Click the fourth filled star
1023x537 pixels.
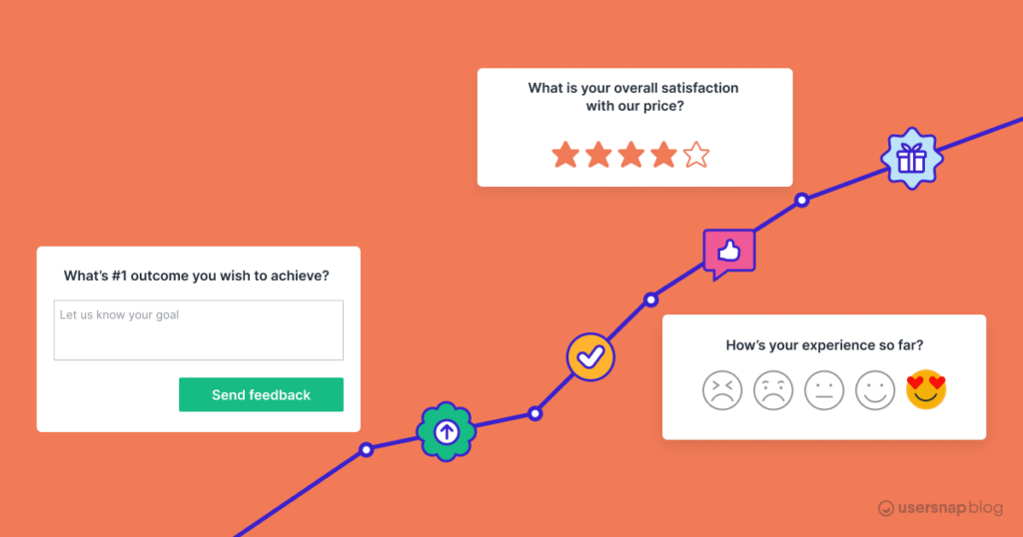coord(663,155)
